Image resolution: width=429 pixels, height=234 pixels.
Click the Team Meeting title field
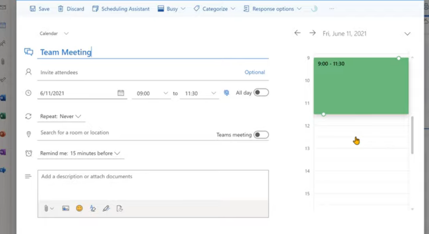153,52
